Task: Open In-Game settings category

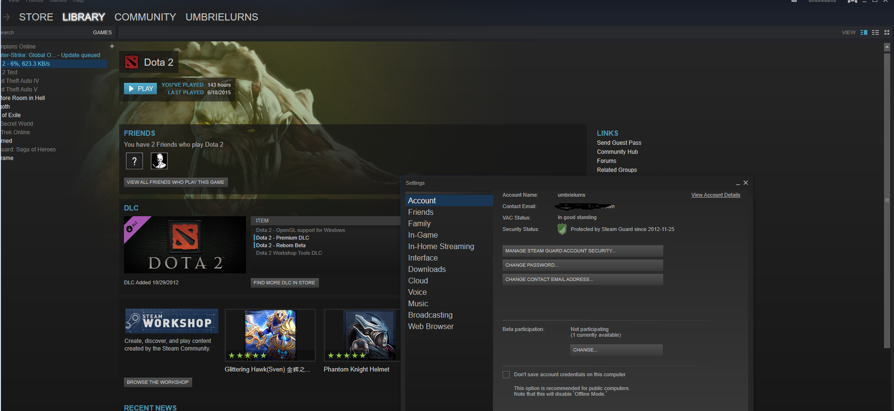Action: 449,235
